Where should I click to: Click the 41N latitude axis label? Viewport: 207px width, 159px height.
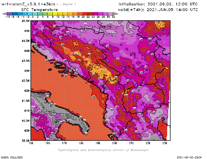[x=27, y=111]
